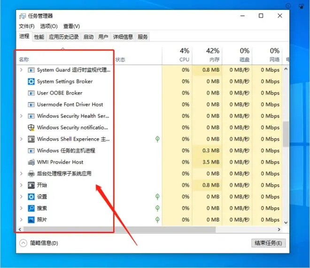Click the horizontal scrollbar left arrow
The height and width of the screenshot is (268, 310).
(x=20, y=229)
